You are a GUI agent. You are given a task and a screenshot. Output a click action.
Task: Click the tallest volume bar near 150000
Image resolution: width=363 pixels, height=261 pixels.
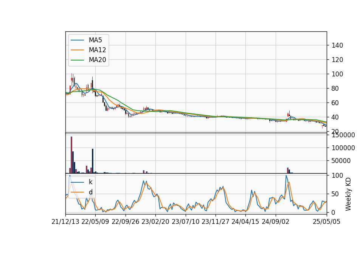[x=71, y=155]
